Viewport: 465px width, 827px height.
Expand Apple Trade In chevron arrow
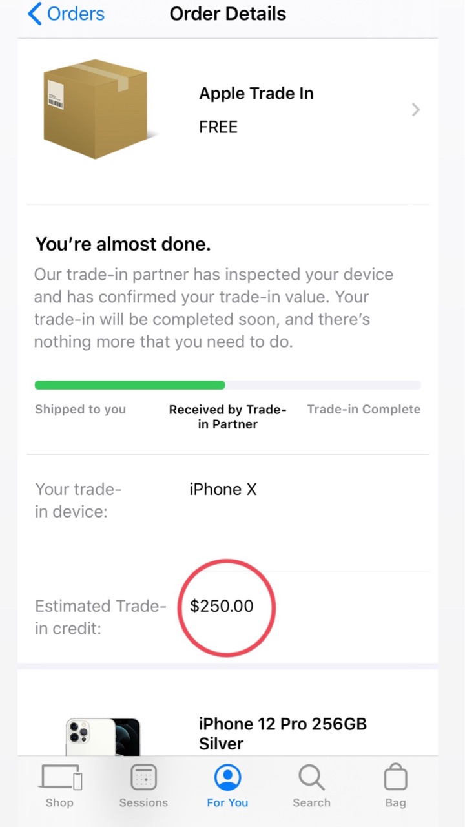[416, 110]
